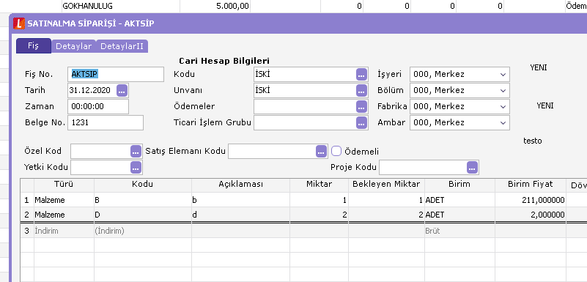The width and height of the screenshot is (587, 282).
Task: Open lookup button for Ödemeler field
Action: tap(361, 107)
